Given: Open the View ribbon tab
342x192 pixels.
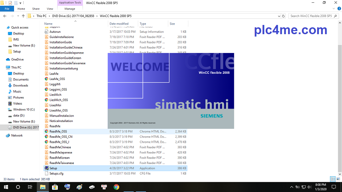Looking at the screenshot, I should click(x=50, y=9).
